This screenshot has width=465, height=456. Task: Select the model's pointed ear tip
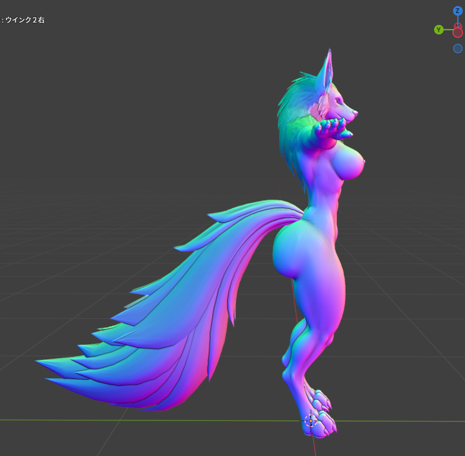click(329, 53)
